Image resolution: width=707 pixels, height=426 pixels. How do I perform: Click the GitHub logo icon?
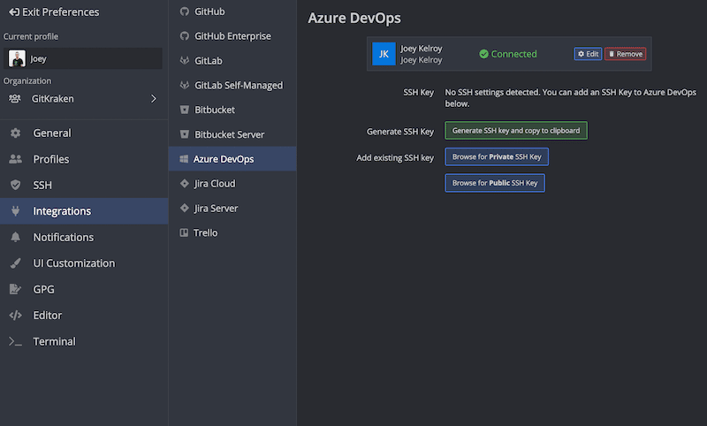point(184,12)
